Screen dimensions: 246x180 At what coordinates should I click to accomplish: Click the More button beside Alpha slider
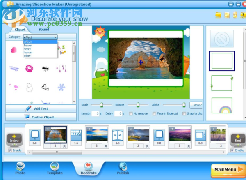[196, 105]
